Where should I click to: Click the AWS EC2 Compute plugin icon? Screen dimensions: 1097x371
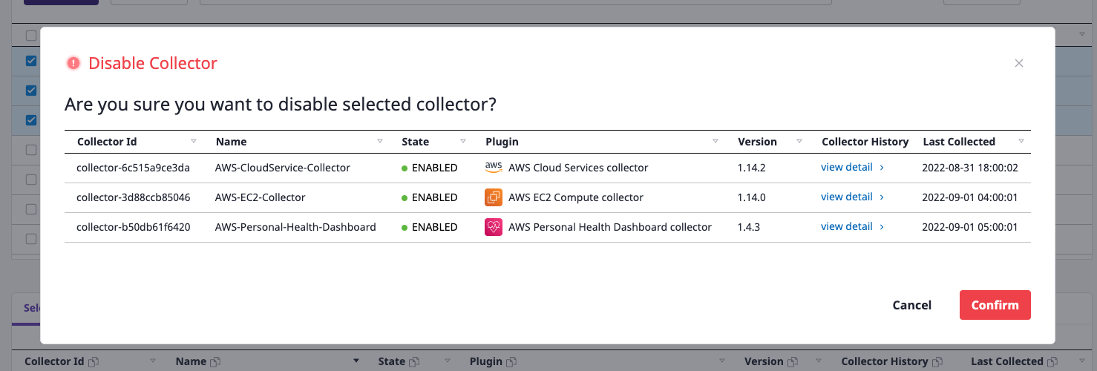click(494, 197)
